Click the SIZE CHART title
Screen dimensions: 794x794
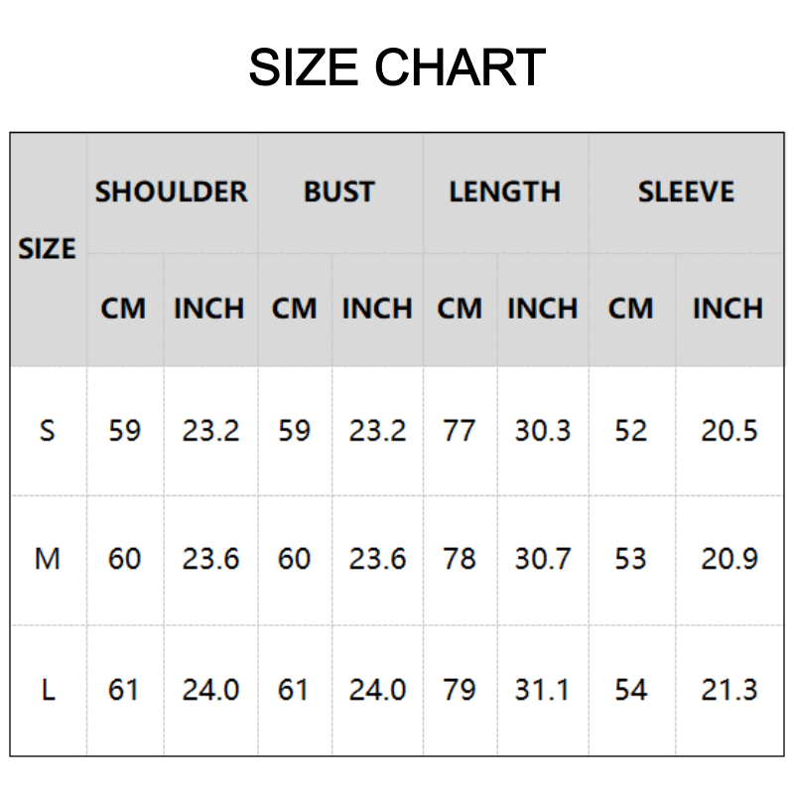click(x=396, y=67)
